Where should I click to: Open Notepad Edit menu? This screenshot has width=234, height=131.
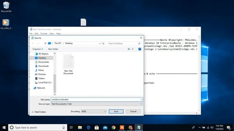(x=37, y=33)
